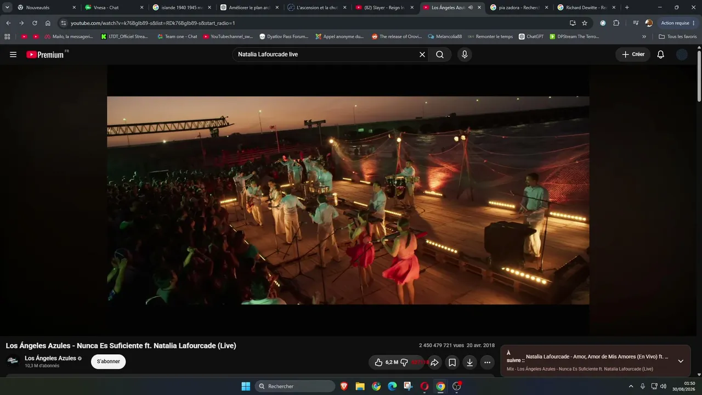
Task: Download the video
Action: (469, 362)
